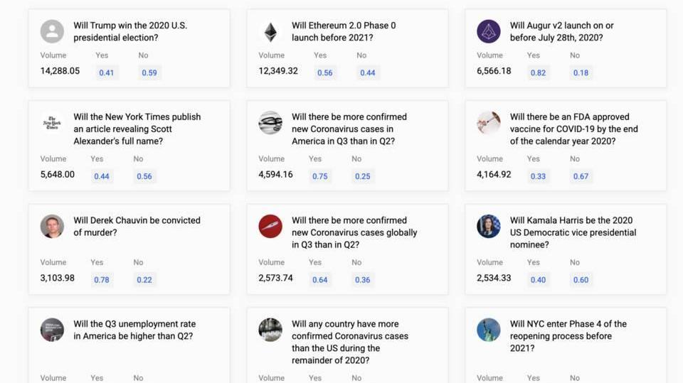Select Yes 0.41 on the Trump election market
The width and height of the screenshot is (683, 383).
(106, 72)
